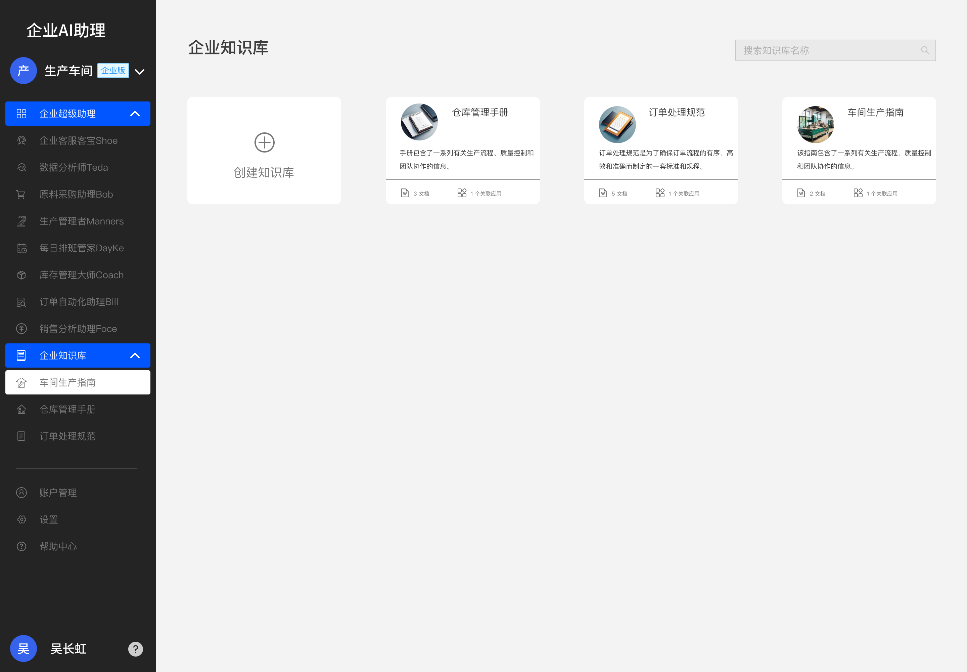Open the 设置 page
967x672 pixels.
click(49, 519)
